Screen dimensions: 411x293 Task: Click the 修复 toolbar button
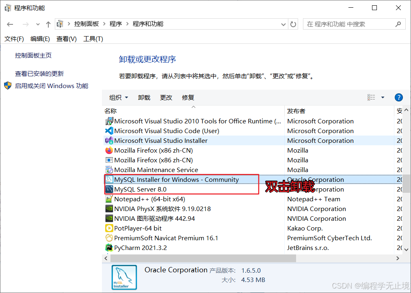[x=188, y=97]
